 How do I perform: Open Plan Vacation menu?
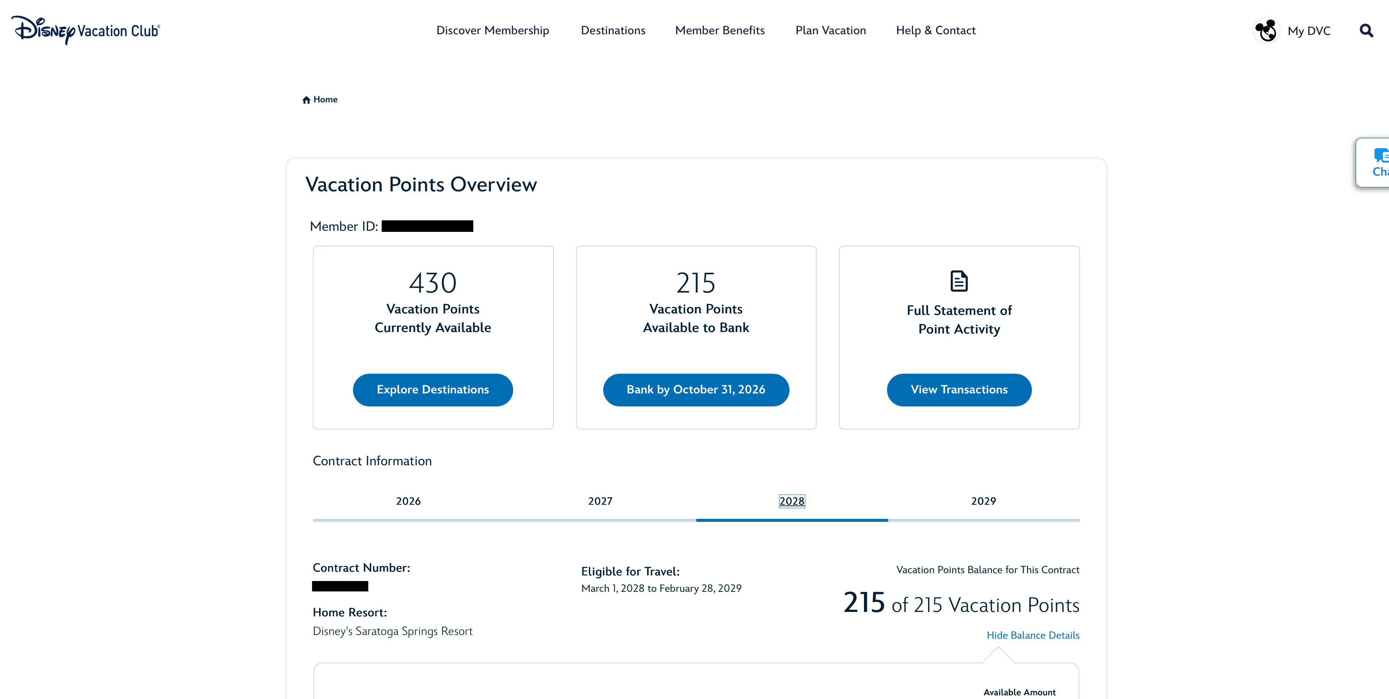[831, 31]
